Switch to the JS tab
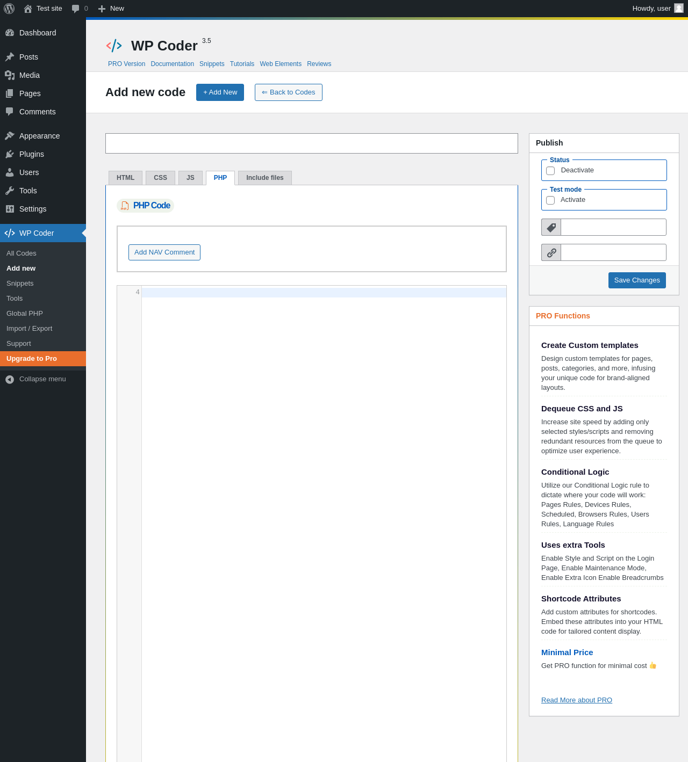The width and height of the screenshot is (688, 762). click(190, 178)
